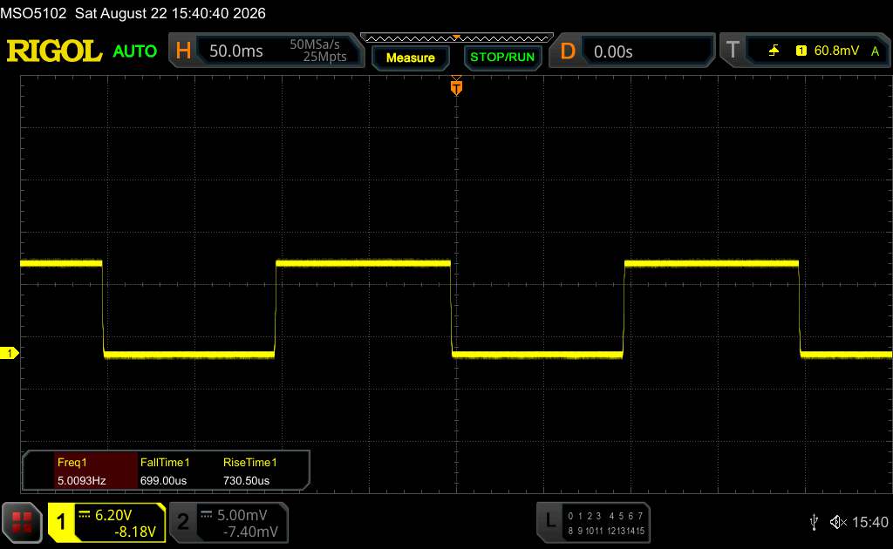The width and height of the screenshot is (893, 549).
Task: Open the T trigger settings icon
Action: 733,50
